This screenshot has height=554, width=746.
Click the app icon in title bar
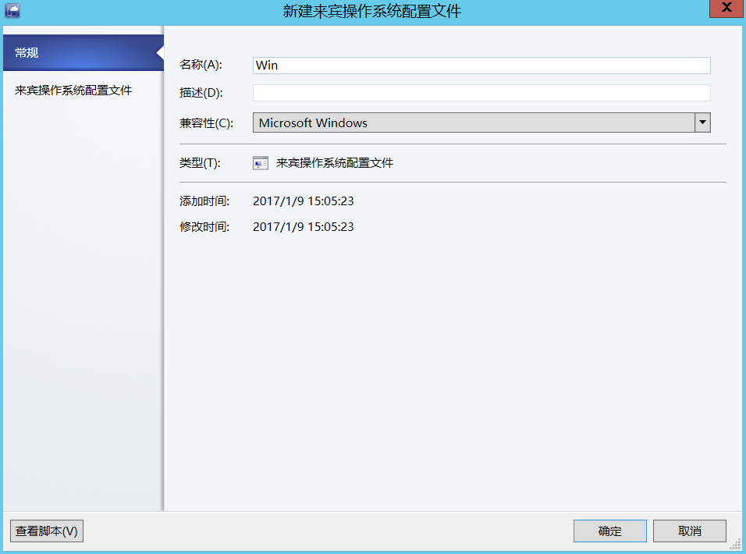tap(12, 10)
